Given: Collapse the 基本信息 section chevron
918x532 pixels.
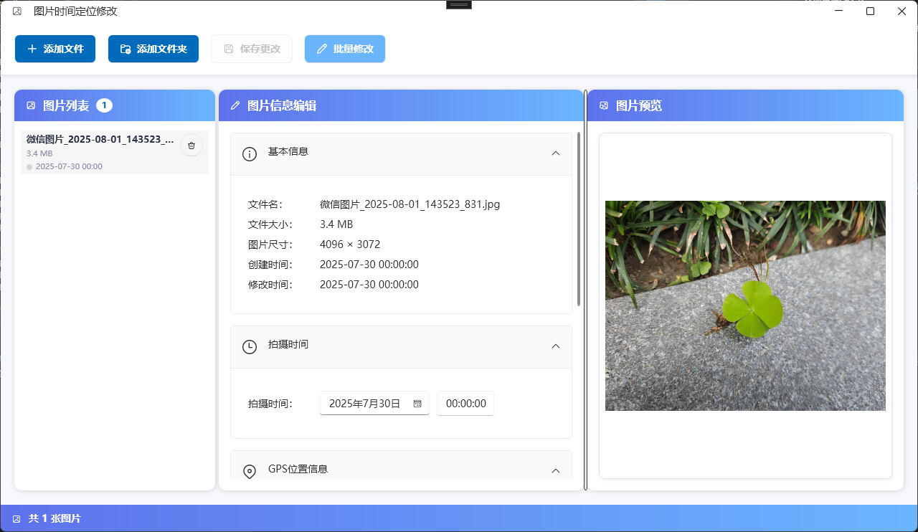Looking at the screenshot, I should tap(556, 153).
